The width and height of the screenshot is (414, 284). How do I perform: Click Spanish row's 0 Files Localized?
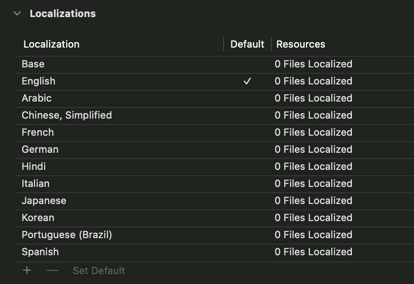click(313, 252)
